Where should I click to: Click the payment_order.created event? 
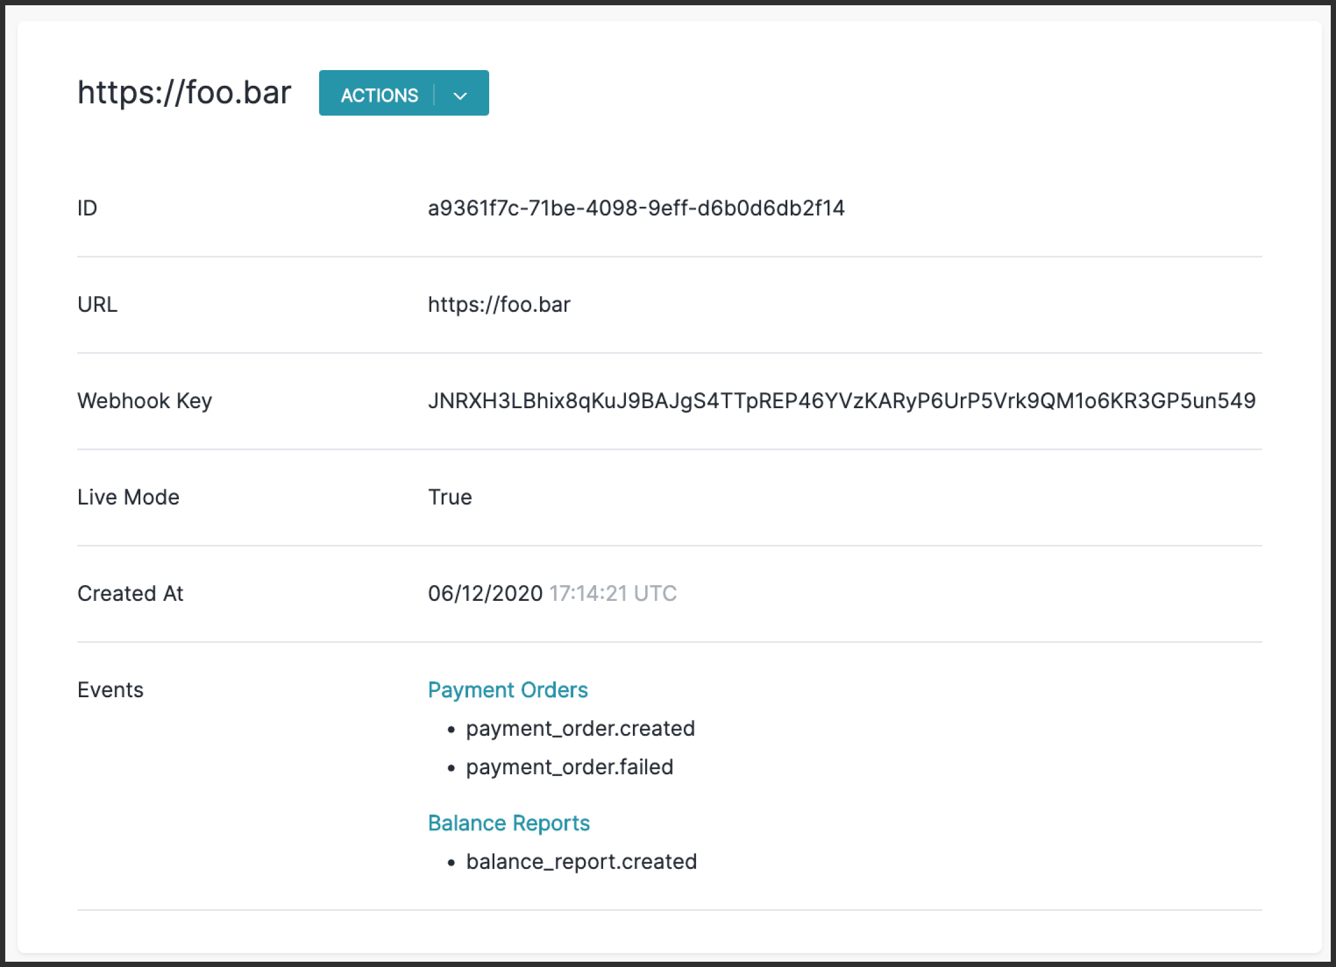(x=580, y=728)
